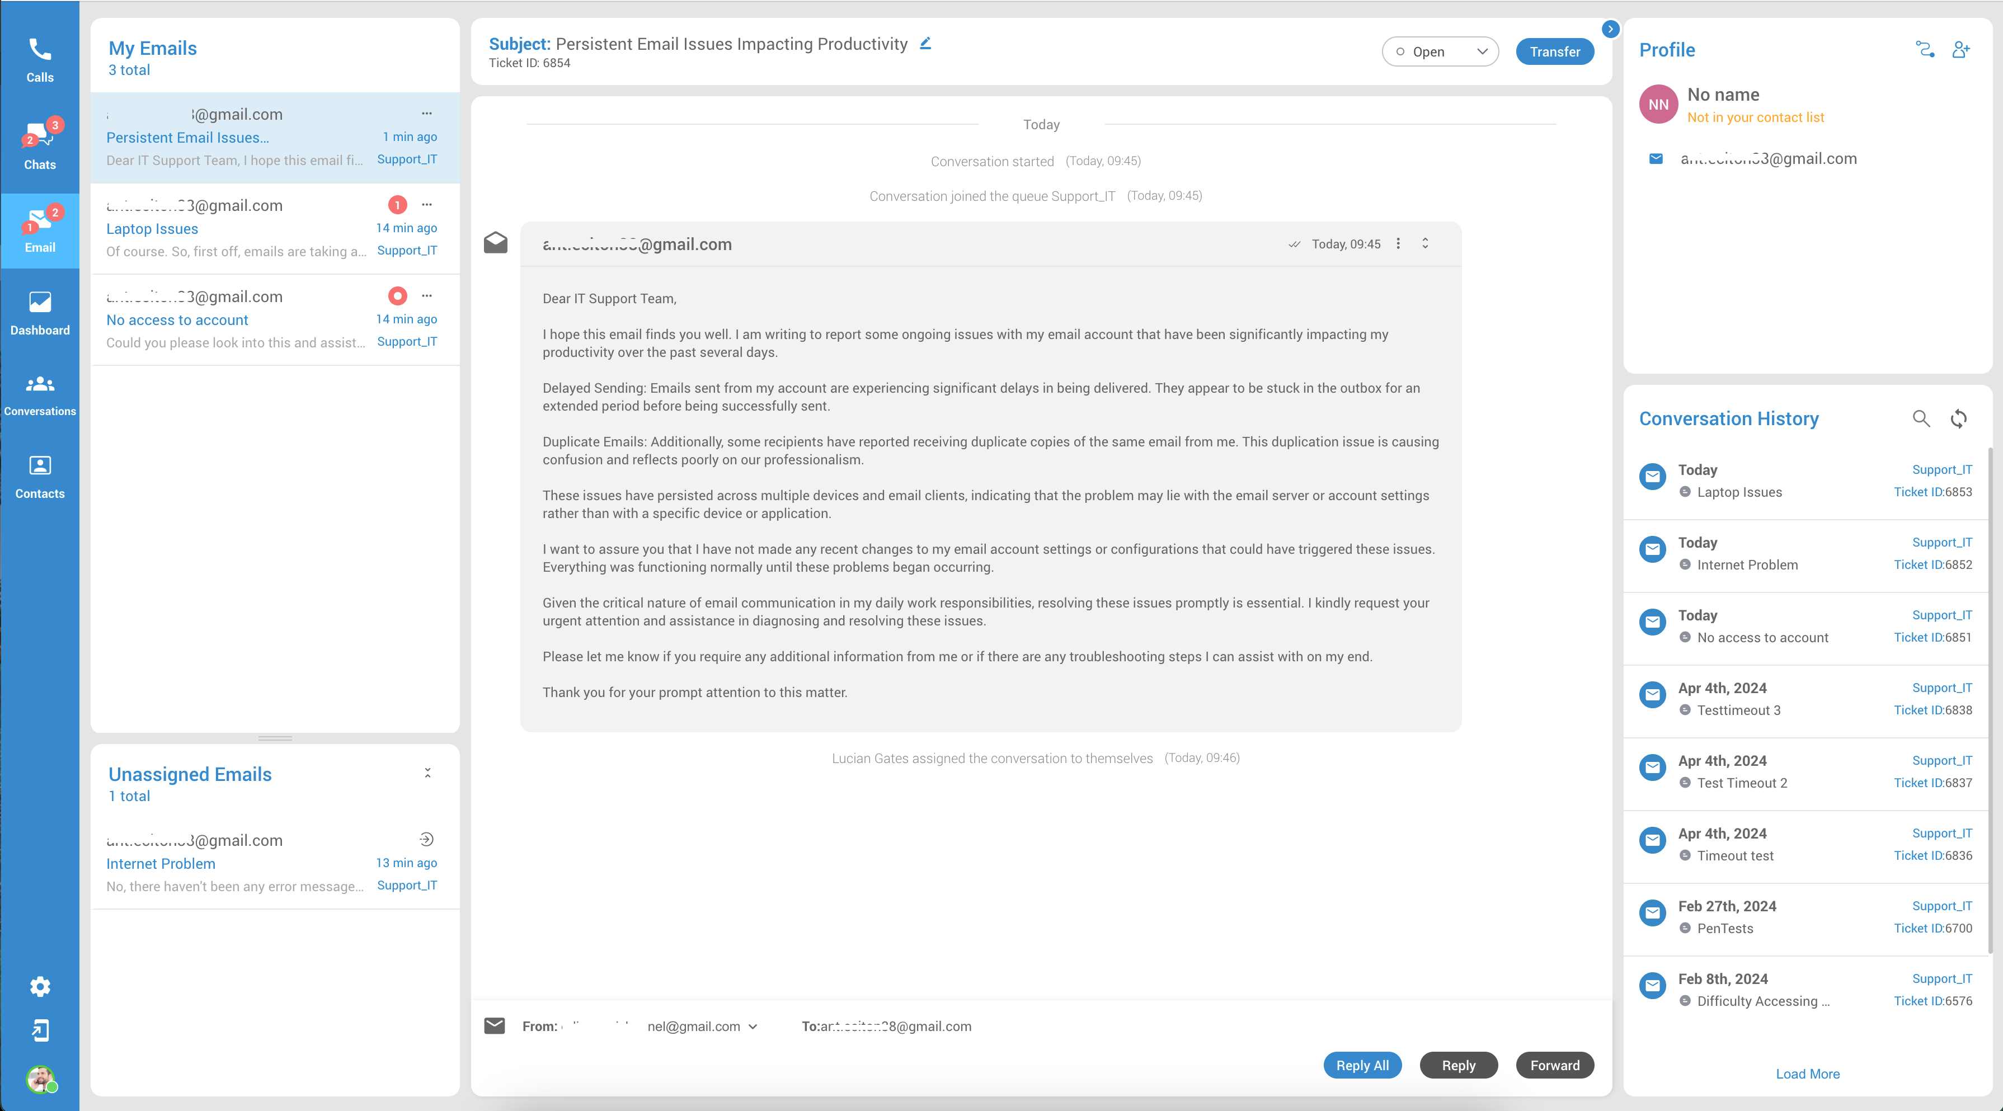Open the Internet Problem unassigned email
Screen dimensions: 2003x1111
coord(275,862)
